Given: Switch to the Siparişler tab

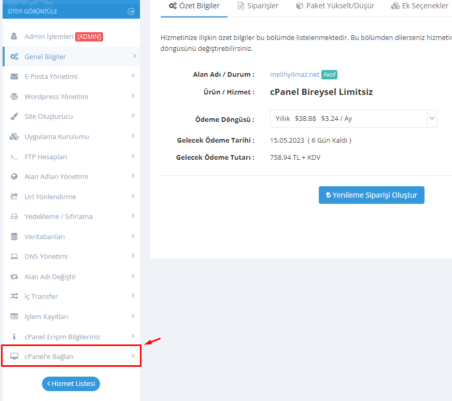Looking at the screenshot, I should pos(258,6).
